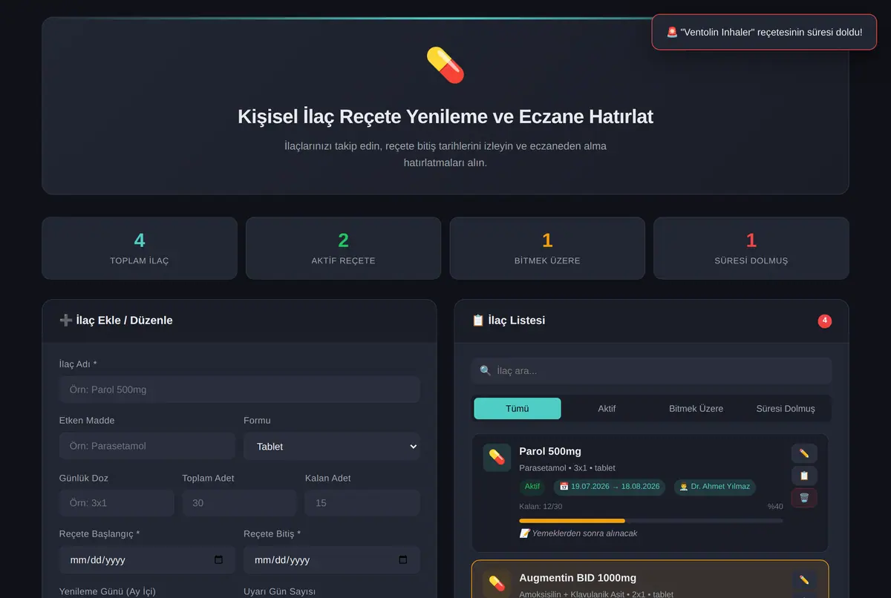Click the İlaç Listesi panel heading
This screenshot has height=598, width=891.
(x=509, y=321)
